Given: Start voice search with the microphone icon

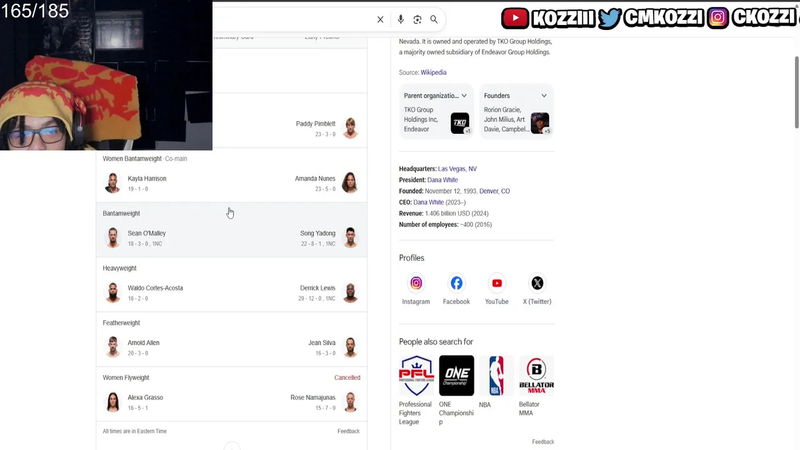Looking at the screenshot, I should coord(401,19).
